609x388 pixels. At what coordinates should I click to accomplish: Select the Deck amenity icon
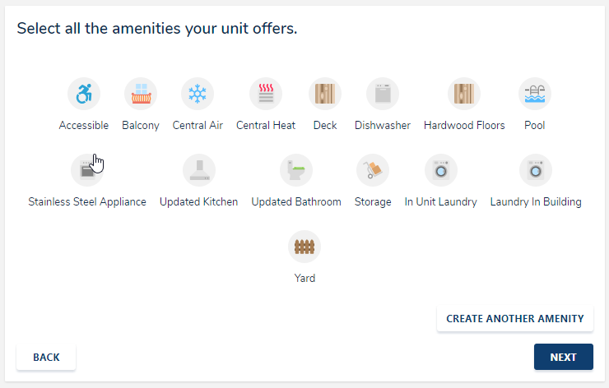(x=325, y=95)
